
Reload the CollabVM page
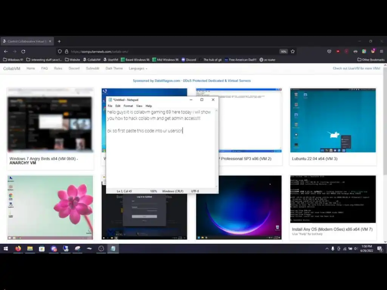tap(23, 51)
